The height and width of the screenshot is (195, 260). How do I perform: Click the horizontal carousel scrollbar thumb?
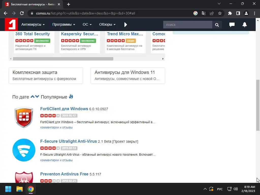63,59
